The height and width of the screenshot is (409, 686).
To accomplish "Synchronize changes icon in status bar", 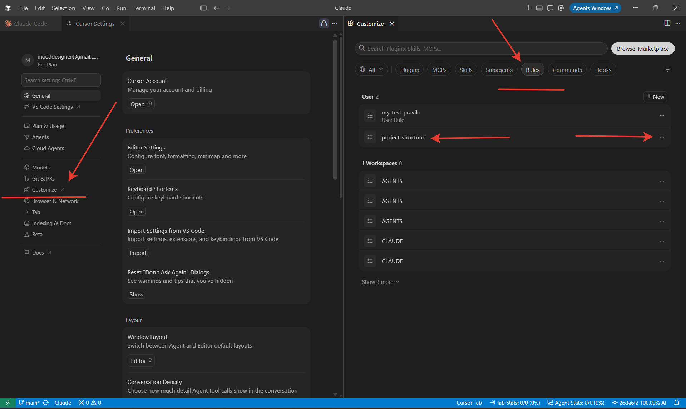I will (45, 403).
